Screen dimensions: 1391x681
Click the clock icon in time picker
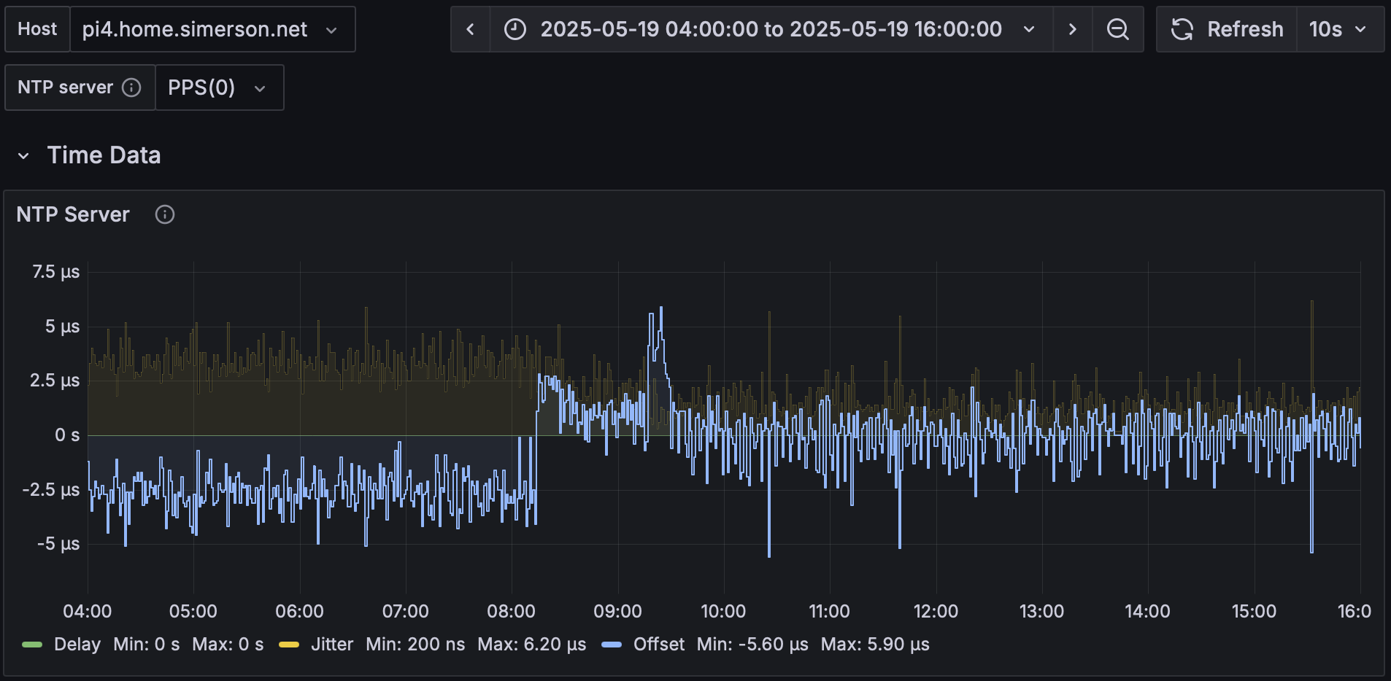pos(515,29)
